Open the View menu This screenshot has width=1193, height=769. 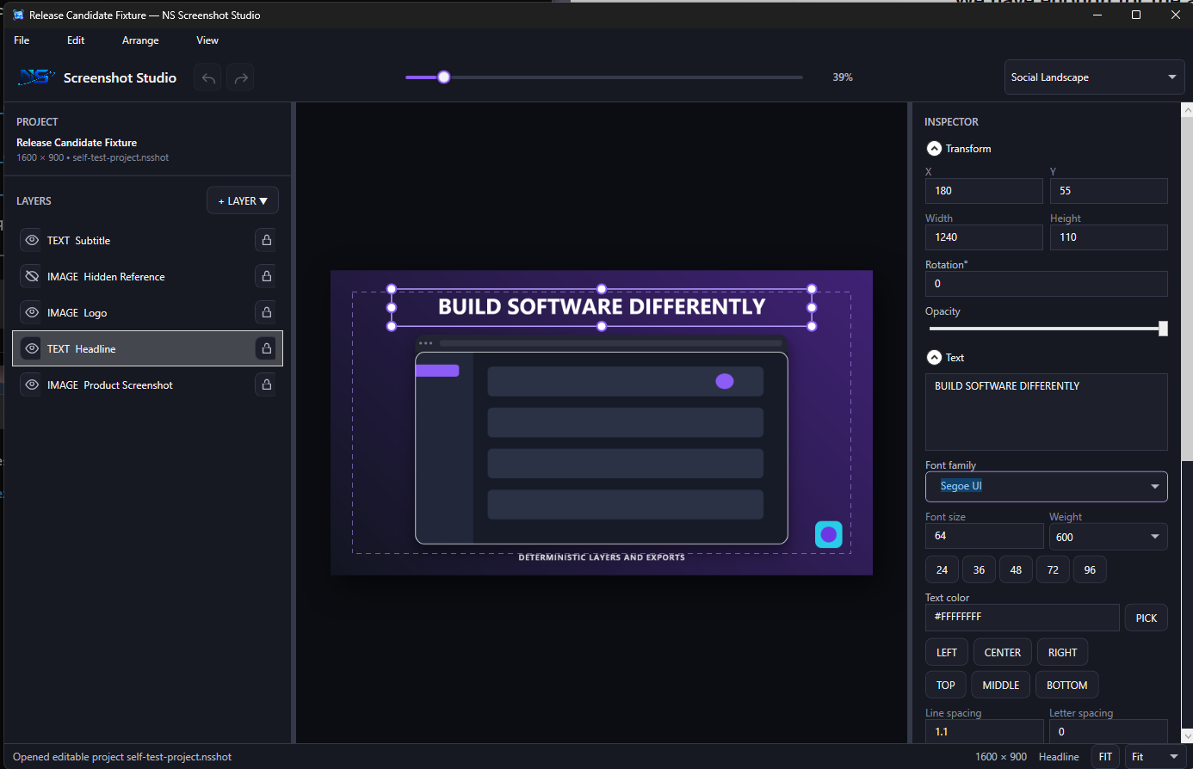click(207, 40)
